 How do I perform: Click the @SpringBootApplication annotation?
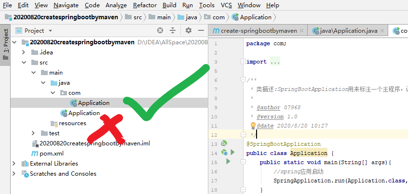[x=284, y=144]
